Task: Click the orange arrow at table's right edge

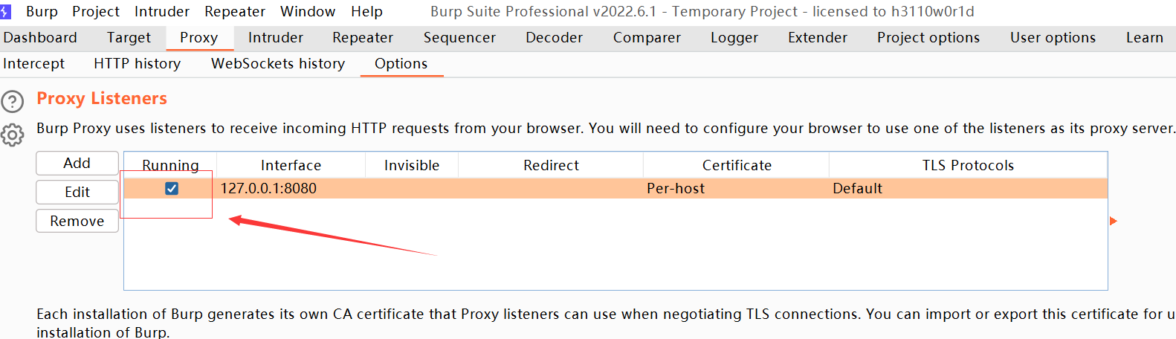Action: 1113,221
